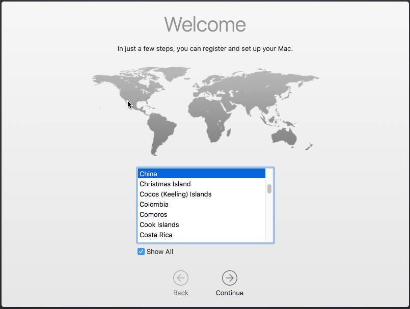Click the Continue arrow icon
The image size is (410, 309).
pos(230,278)
